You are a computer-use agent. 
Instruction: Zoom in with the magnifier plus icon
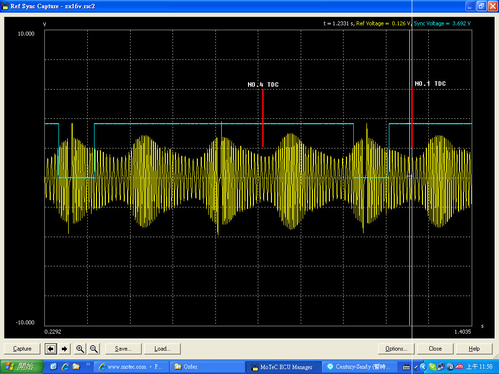(x=80, y=349)
